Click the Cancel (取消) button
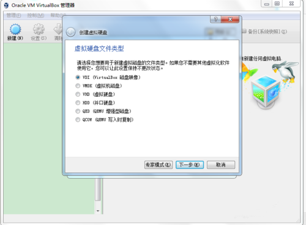Image resolution: width=306 pixels, height=225 pixels. pos(221,164)
